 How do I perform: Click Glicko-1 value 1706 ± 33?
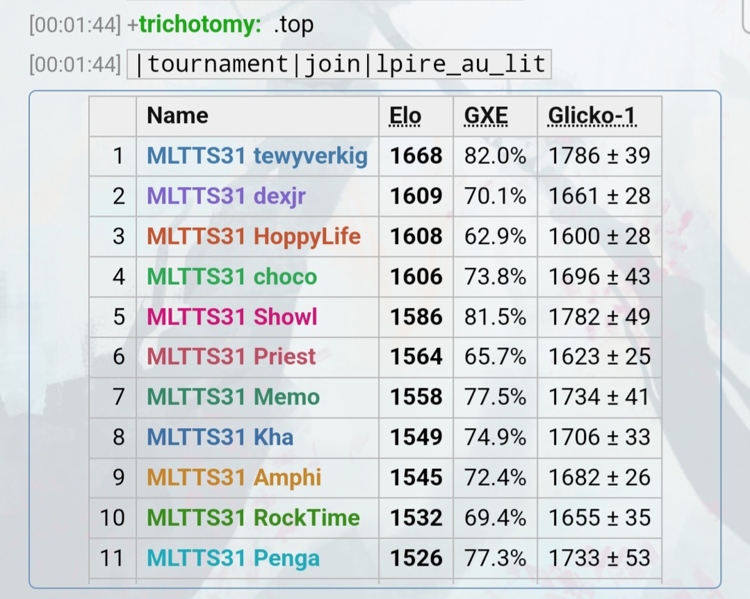[x=599, y=437]
